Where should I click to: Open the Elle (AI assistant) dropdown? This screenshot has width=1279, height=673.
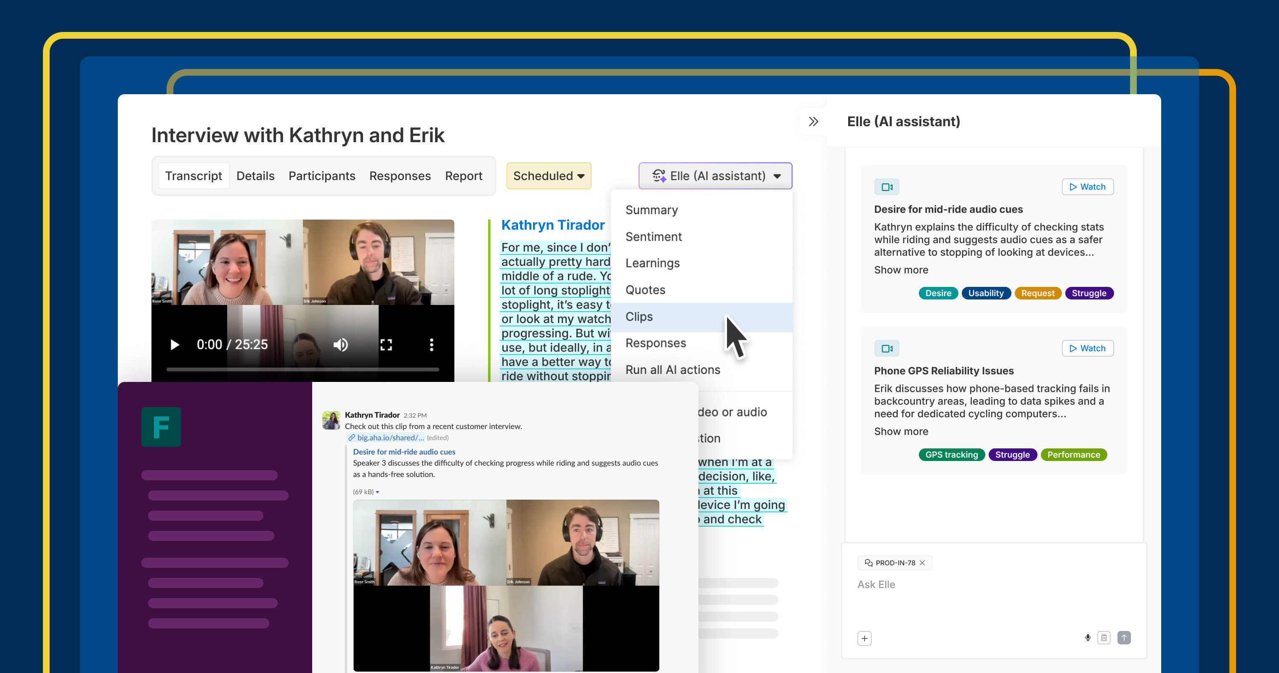tap(716, 176)
